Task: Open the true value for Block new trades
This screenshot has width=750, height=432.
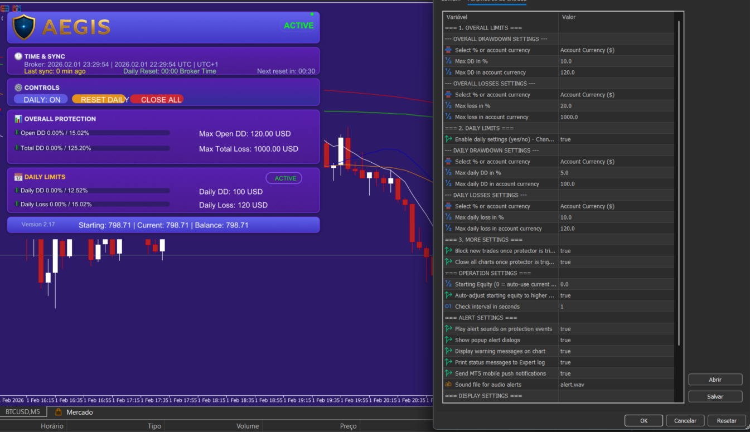Action: (616, 251)
